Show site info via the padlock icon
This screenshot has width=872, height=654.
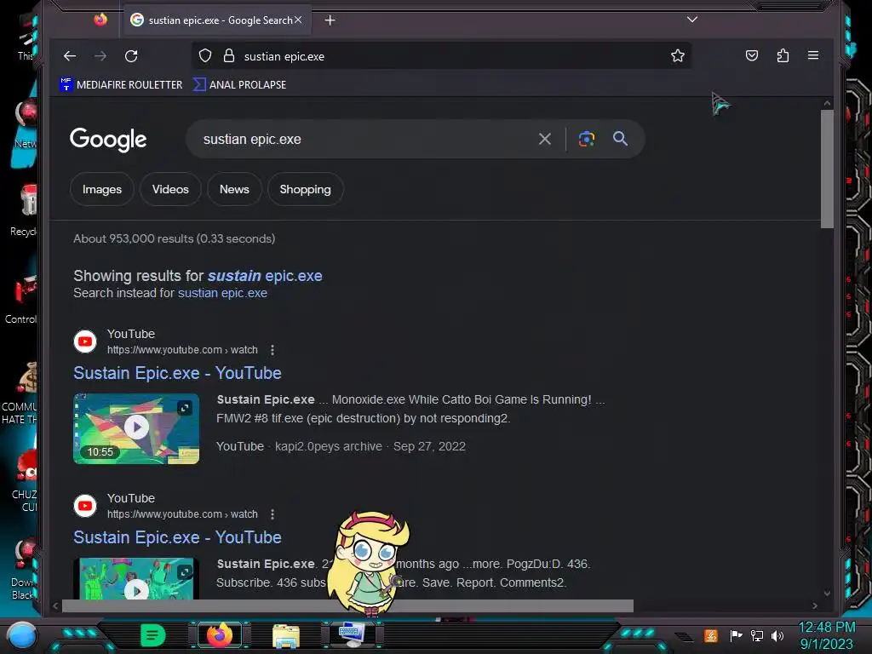pyautogui.click(x=228, y=55)
